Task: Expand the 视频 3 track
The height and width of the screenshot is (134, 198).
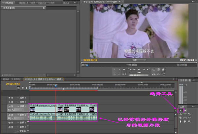Action: click(x=18, y=98)
